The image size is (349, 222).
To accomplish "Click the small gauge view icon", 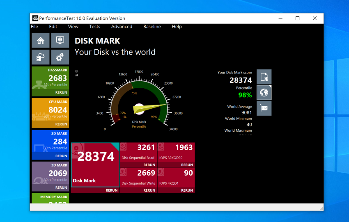I will pyautogui.click(x=76, y=71).
